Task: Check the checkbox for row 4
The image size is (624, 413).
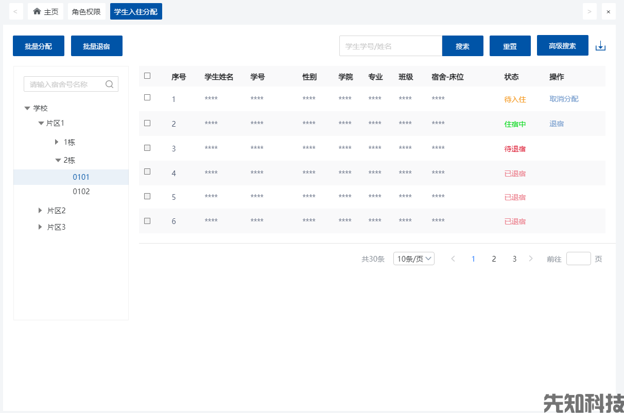Action: coord(147,171)
